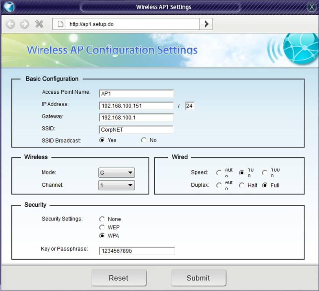
Task: Click the stop loading X icon
Action: coord(39,24)
